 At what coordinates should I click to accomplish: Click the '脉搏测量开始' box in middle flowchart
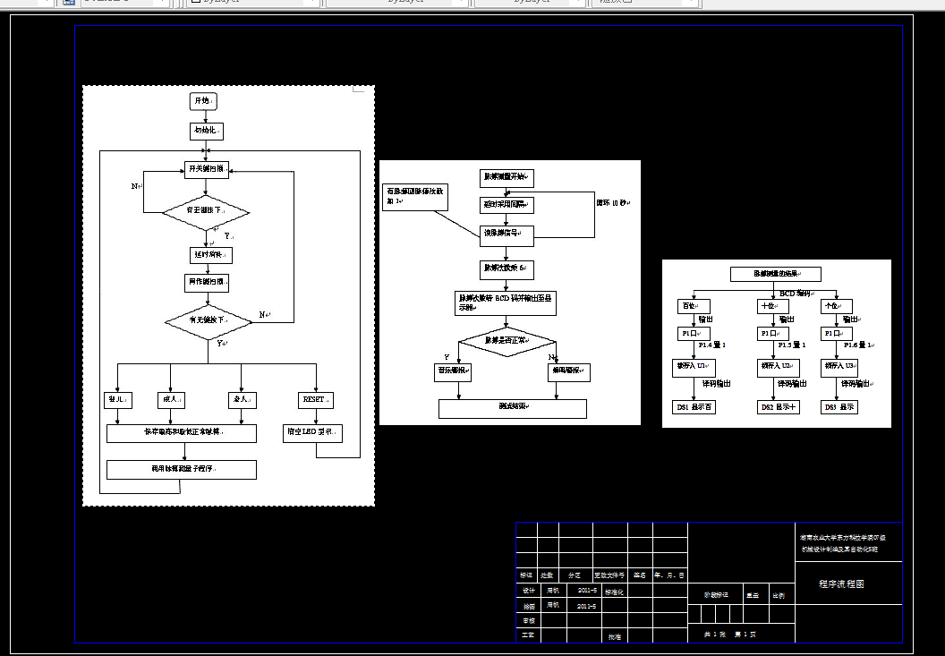[x=507, y=178]
